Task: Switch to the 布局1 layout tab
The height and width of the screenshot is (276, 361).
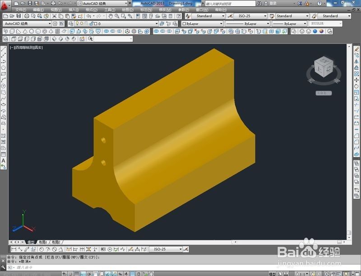Action: [x=43, y=242]
